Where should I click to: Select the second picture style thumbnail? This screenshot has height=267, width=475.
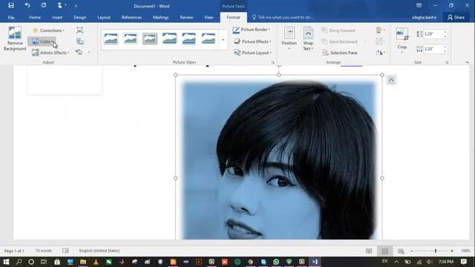tap(131, 39)
